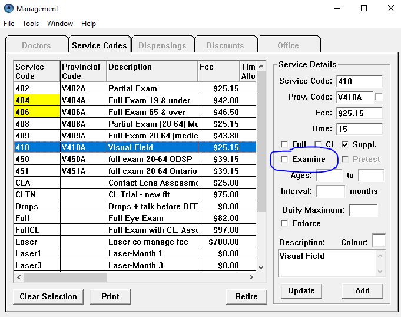
Task: Click the Management app icon in title bar
Action: (x=9, y=8)
